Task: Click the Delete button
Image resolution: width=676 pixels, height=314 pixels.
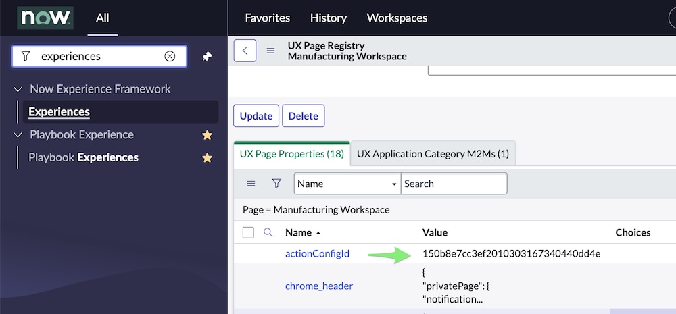Action: click(303, 116)
